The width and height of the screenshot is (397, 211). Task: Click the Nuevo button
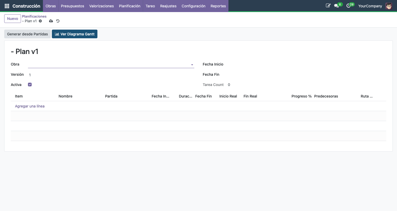[x=13, y=19]
